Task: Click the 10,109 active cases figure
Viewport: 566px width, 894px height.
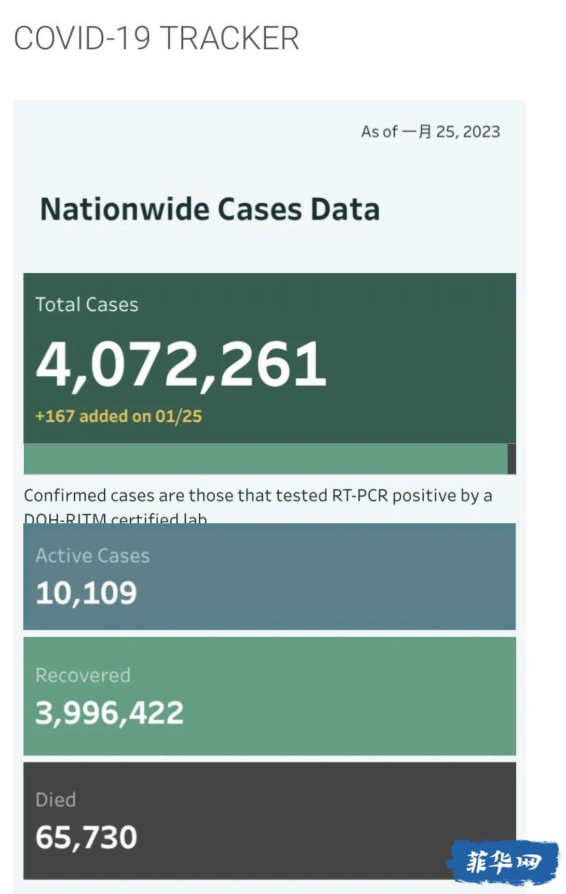Action: pos(86,593)
